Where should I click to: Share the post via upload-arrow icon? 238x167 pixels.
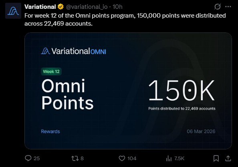(x=228, y=158)
